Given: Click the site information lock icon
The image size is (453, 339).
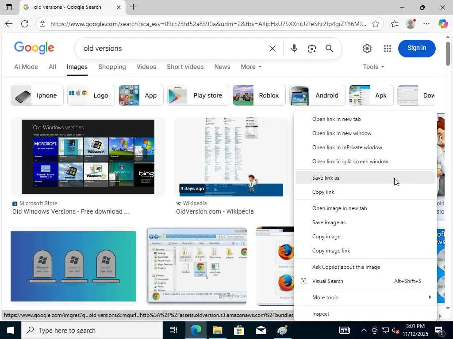Looking at the screenshot, I should (x=42, y=24).
